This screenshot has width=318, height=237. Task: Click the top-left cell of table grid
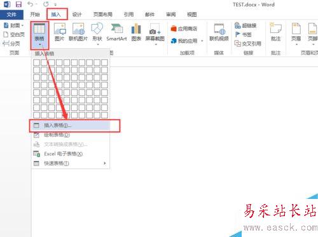(36, 62)
